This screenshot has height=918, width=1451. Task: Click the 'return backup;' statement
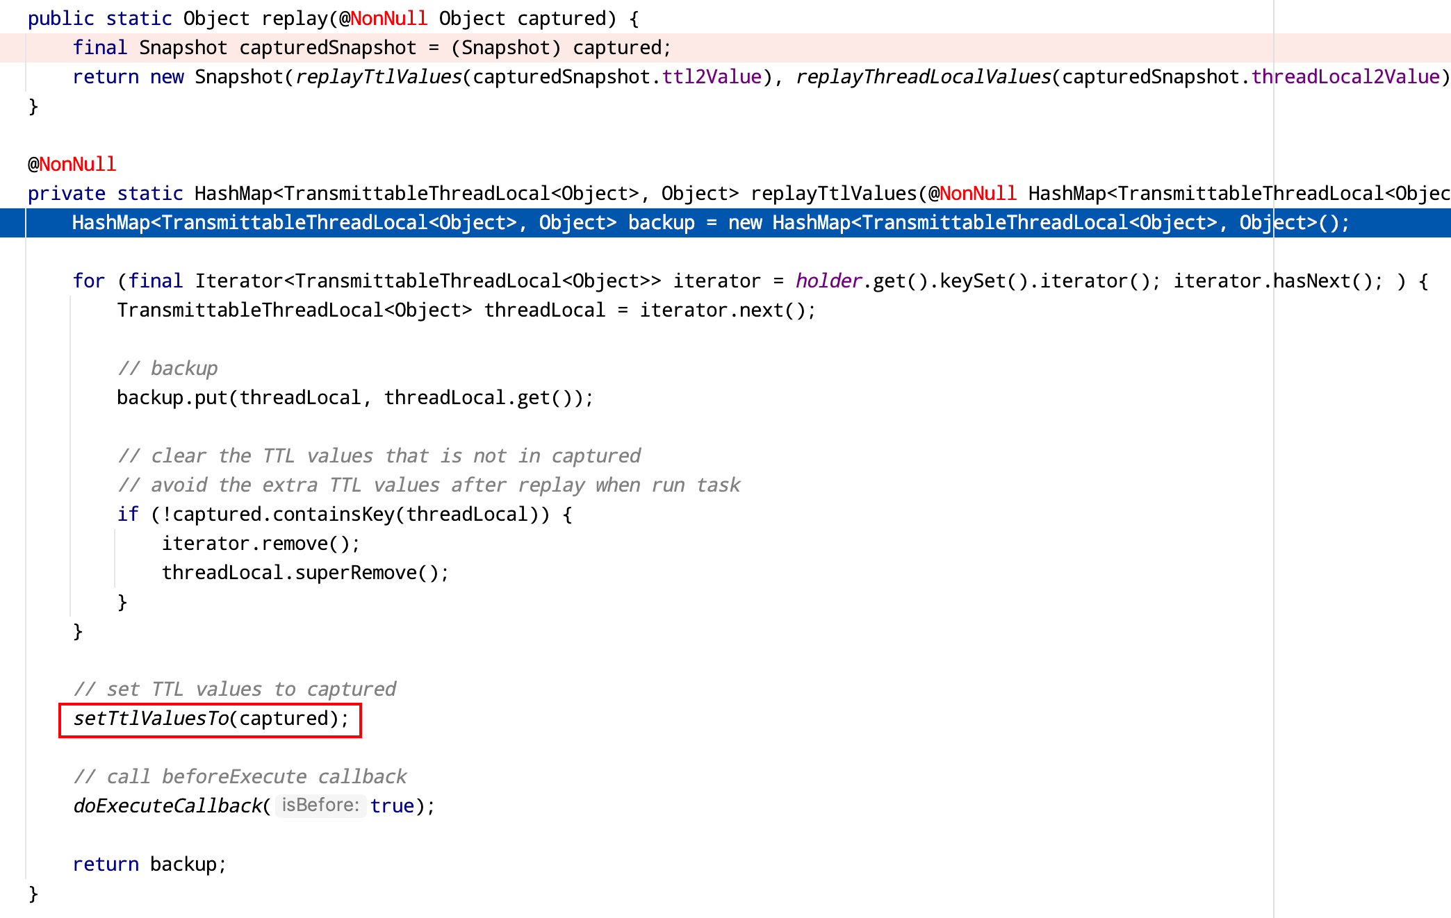click(150, 865)
